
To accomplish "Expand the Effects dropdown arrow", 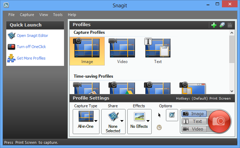I will pyautogui.click(x=148, y=121).
